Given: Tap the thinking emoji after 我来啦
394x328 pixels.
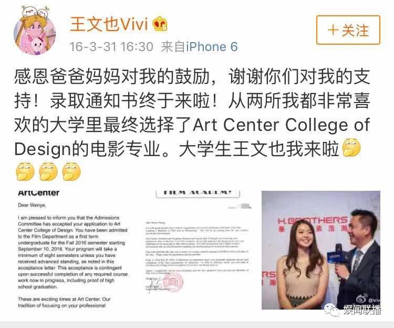Looking at the screenshot, I should [351, 148].
